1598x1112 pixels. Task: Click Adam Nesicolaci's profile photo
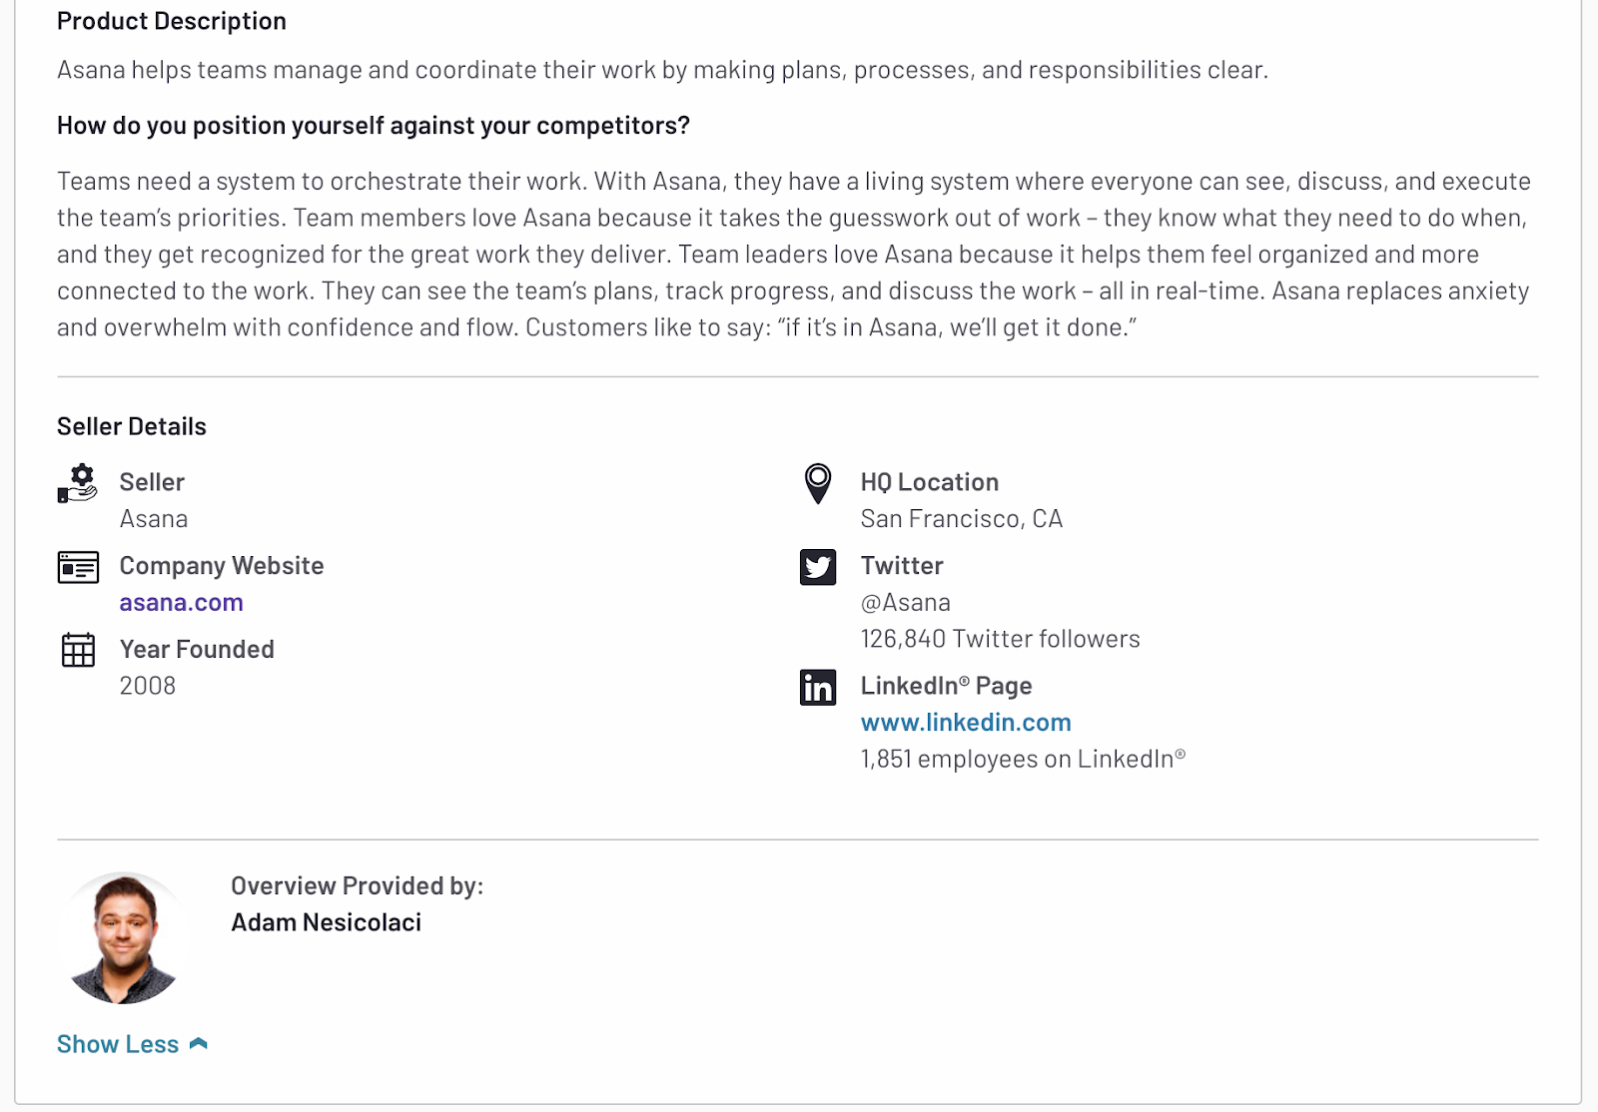coord(124,937)
